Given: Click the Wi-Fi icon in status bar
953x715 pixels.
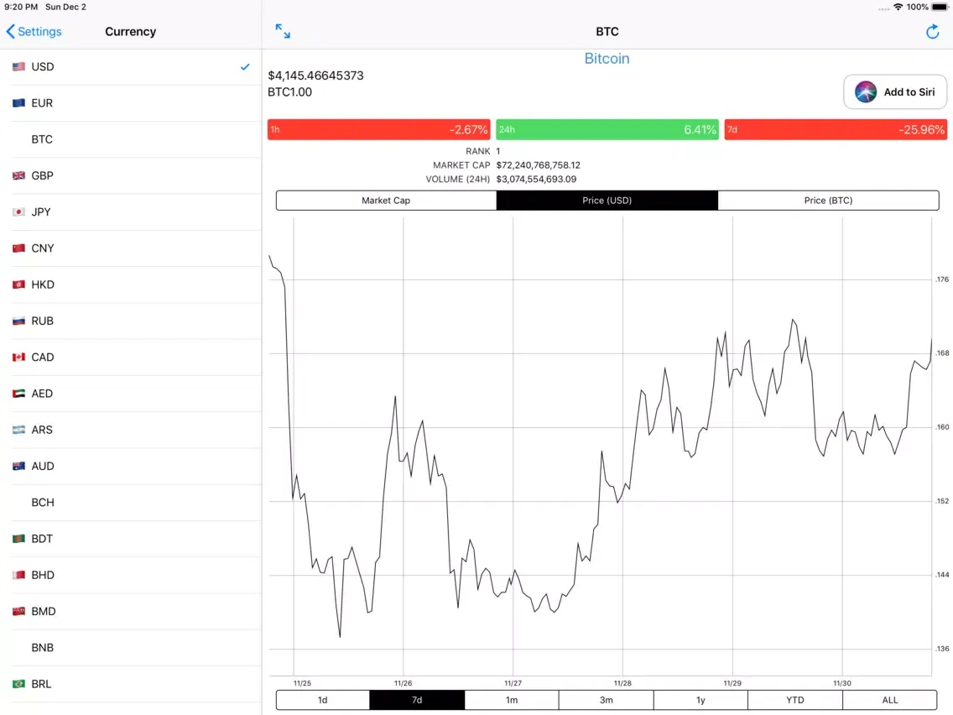Looking at the screenshot, I should tap(898, 8).
